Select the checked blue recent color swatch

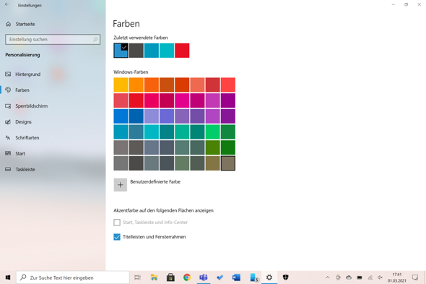121,51
